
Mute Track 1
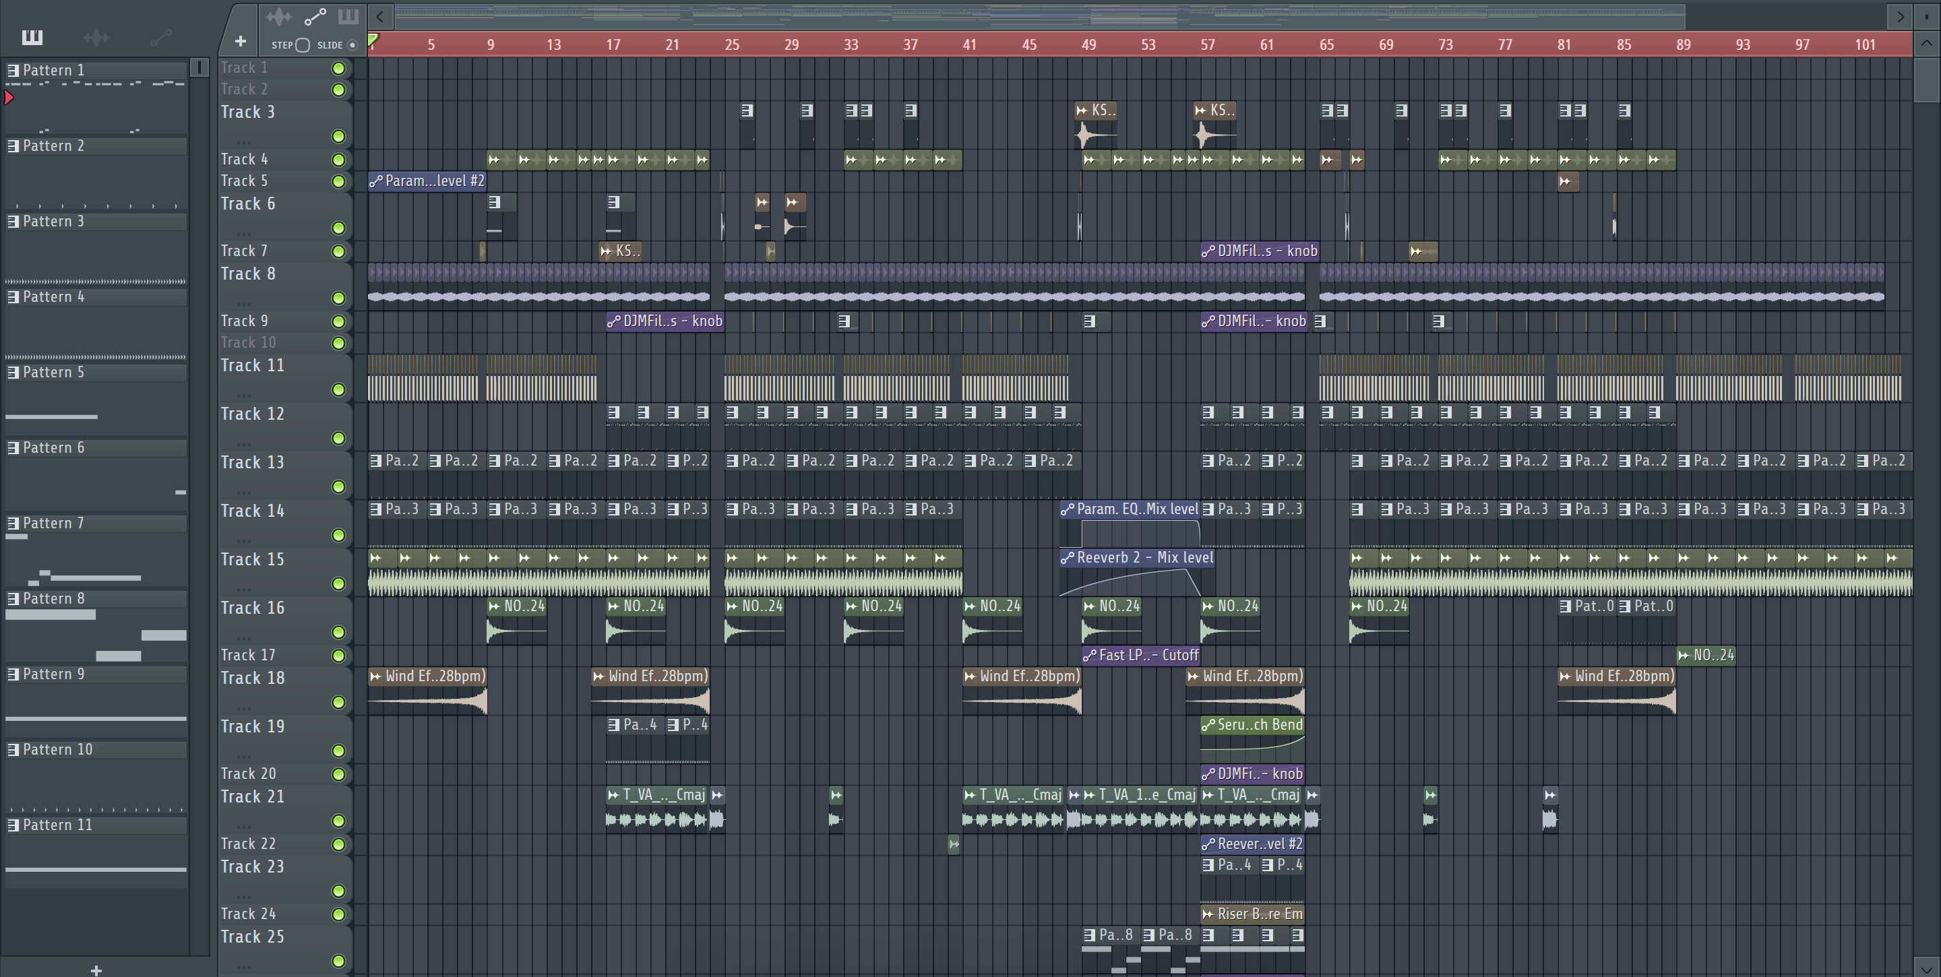point(339,69)
